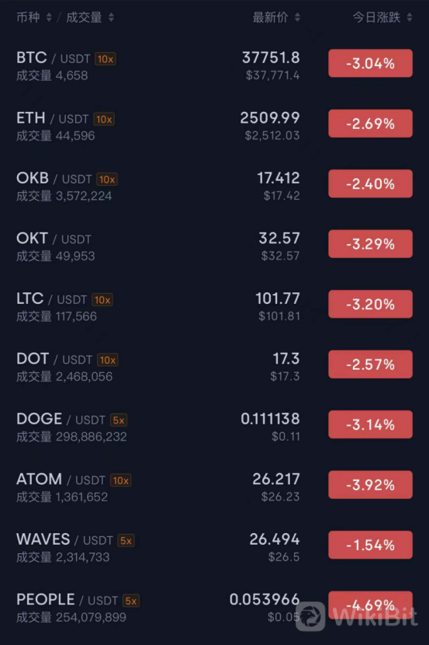Screen dimensions: 429x645
Task: Tap the 5x badge next to DOGE
Action: [x=119, y=420]
